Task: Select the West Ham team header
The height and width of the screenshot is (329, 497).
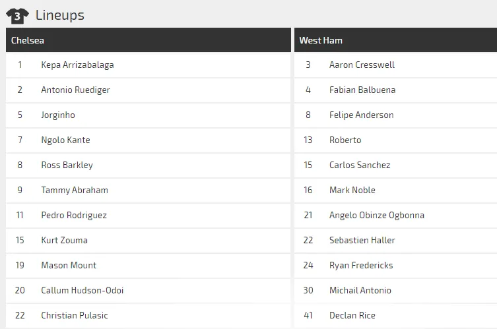Action: pyautogui.click(x=321, y=40)
